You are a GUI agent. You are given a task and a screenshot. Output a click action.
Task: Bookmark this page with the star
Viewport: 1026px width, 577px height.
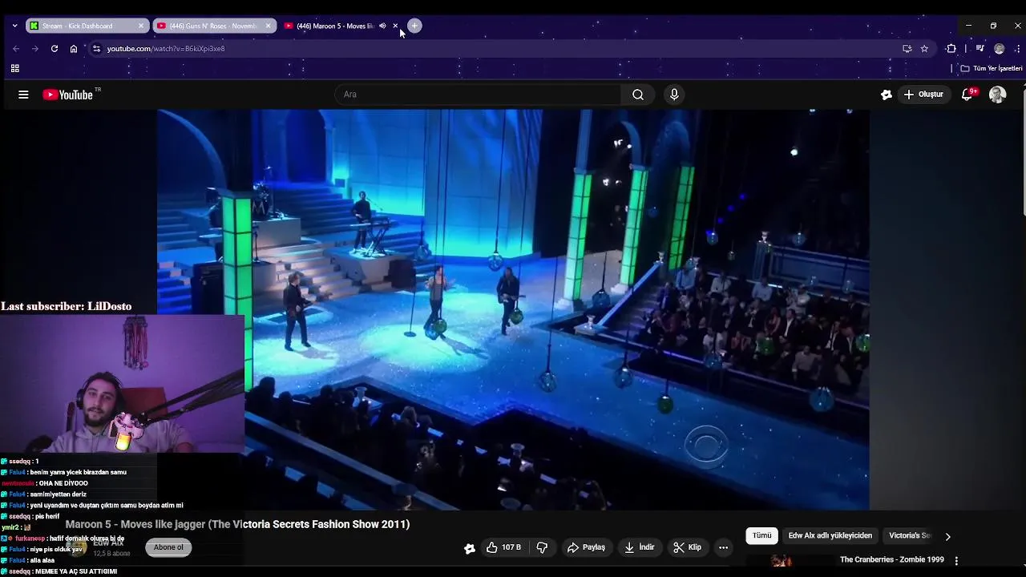pos(924,49)
